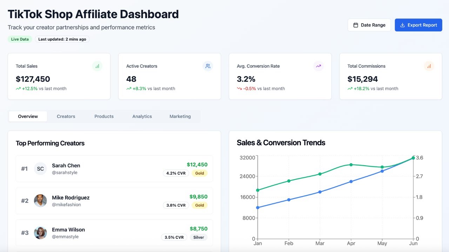Open the Date Range picker
This screenshot has width=449, height=252.
[x=369, y=25]
